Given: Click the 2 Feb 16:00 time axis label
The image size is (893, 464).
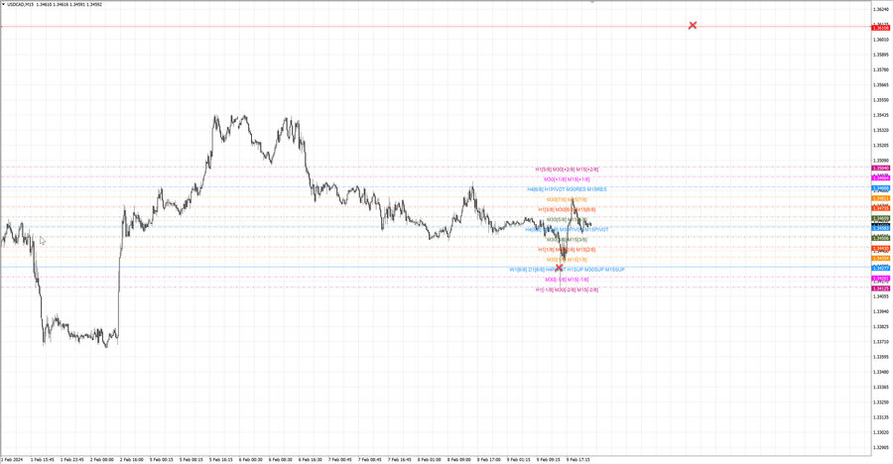Looking at the screenshot, I should coord(132,459).
